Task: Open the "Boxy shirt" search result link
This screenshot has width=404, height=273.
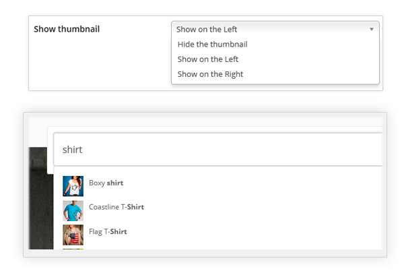Action: 106,183
